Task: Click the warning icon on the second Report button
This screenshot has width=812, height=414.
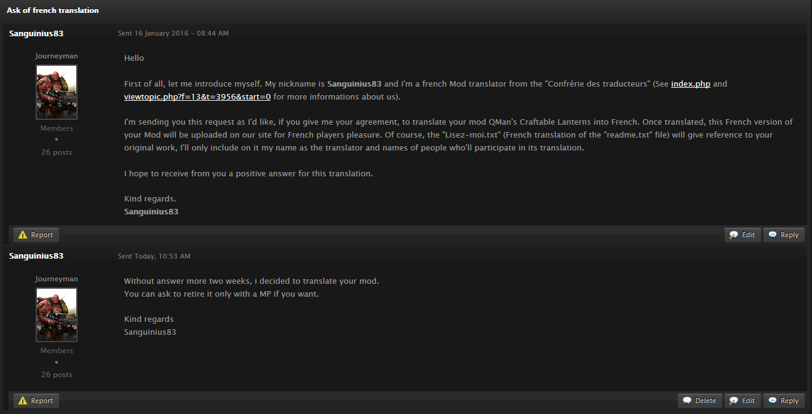Action: [x=23, y=400]
